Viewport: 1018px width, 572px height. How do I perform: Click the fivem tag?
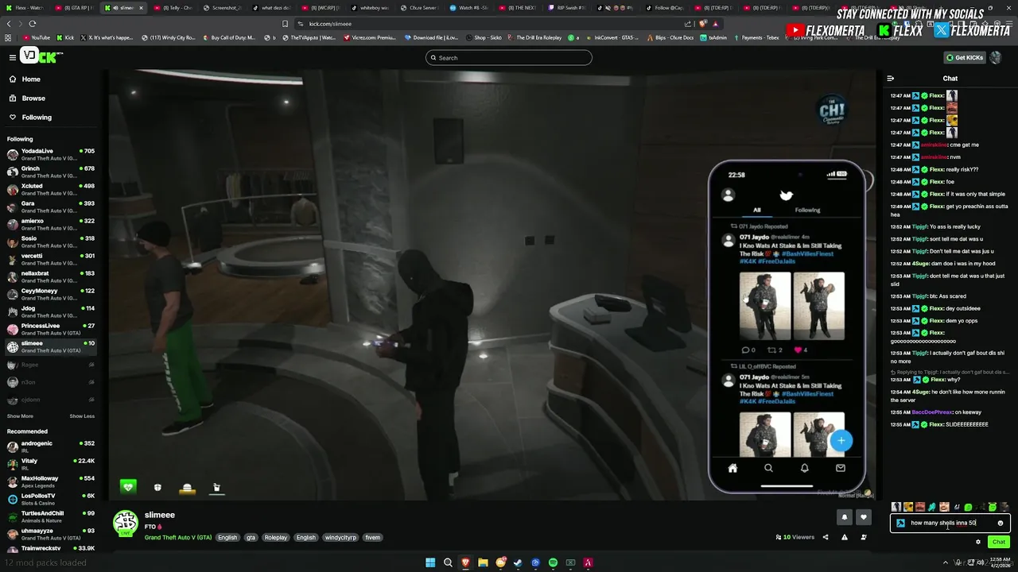pyautogui.click(x=372, y=537)
